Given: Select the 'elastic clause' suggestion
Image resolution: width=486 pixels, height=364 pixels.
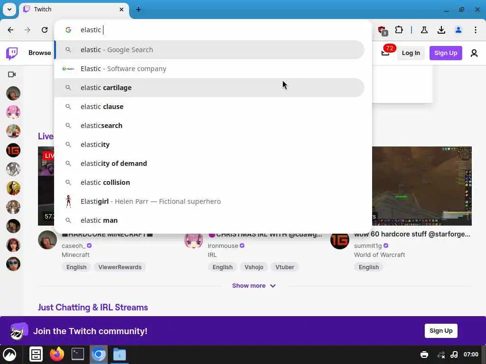Looking at the screenshot, I should click(x=209, y=107).
